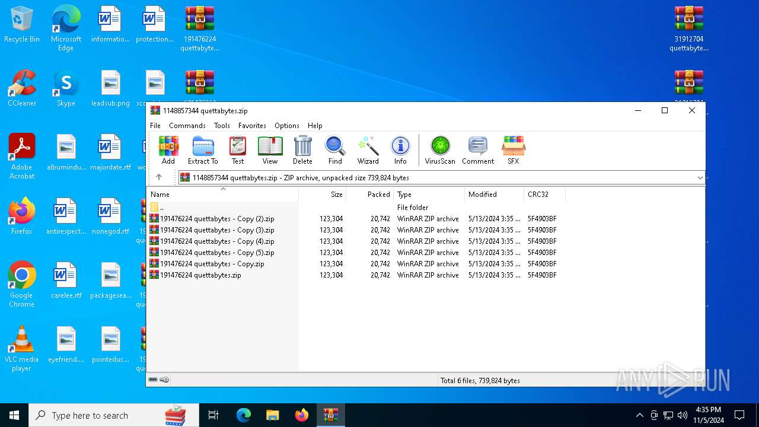Click the Info toolbar icon

(x=400, y=150)
